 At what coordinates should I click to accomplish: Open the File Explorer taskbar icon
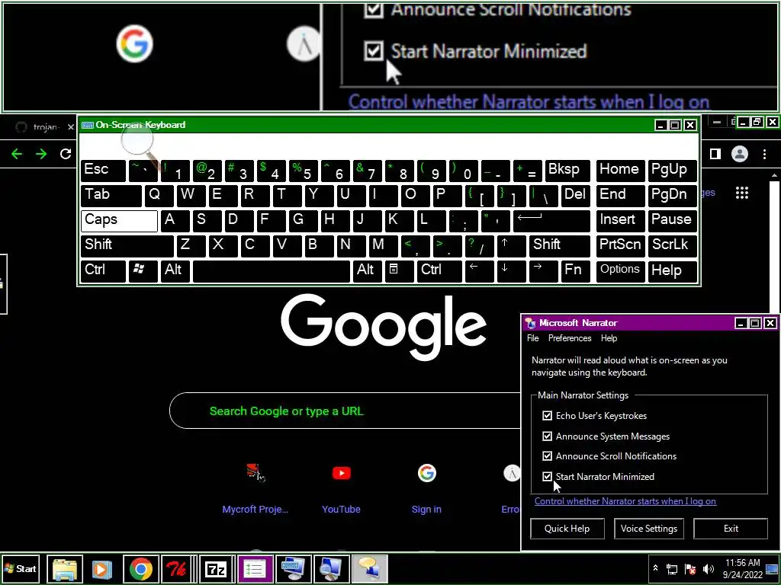coord(65,569)
